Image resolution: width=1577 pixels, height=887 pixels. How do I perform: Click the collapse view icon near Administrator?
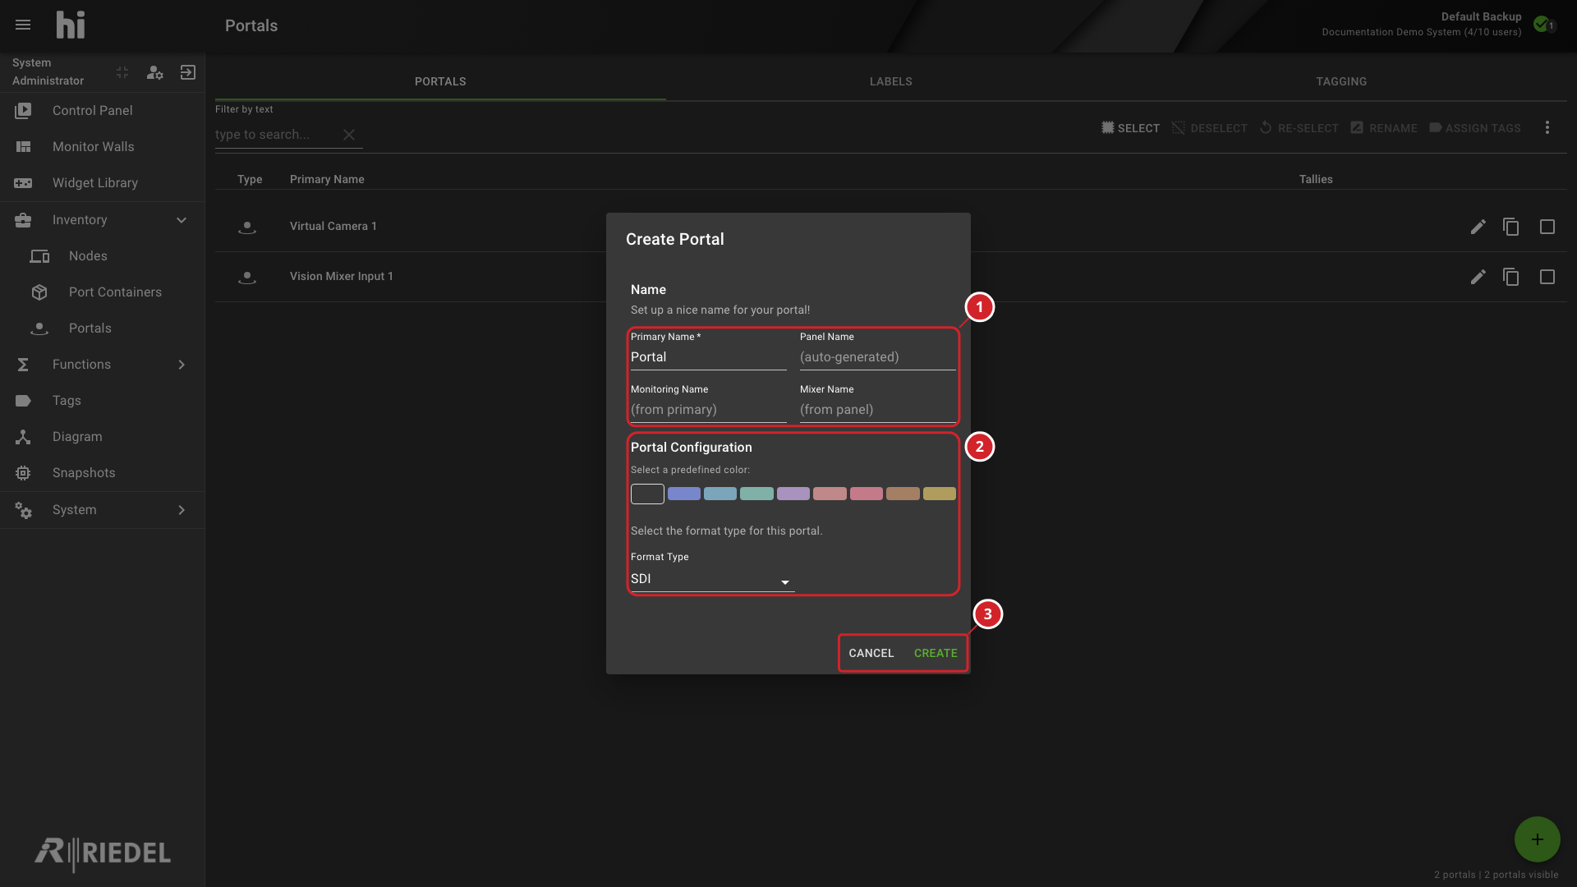coord(122,72)
